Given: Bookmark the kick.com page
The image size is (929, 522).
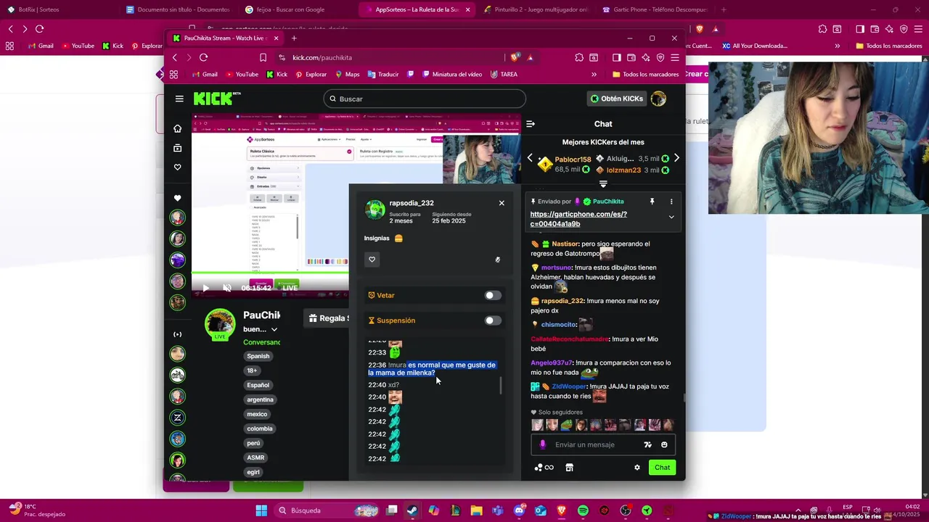Looking at the screenshot, I should click(263, 57).
